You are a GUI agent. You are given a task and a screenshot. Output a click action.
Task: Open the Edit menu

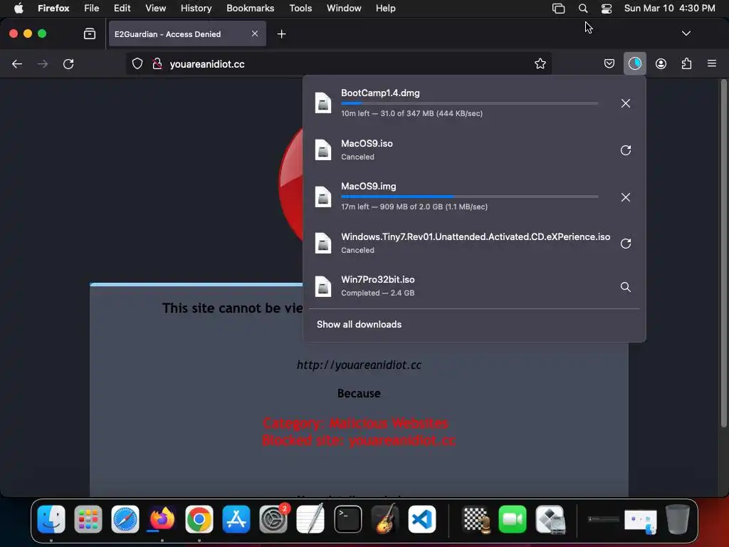[x=122, y=9]
